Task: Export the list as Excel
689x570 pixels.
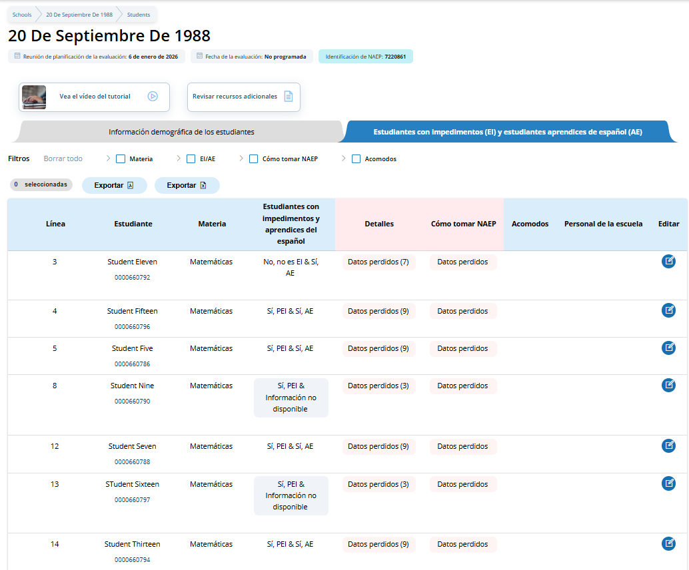Action: point(187,185)
